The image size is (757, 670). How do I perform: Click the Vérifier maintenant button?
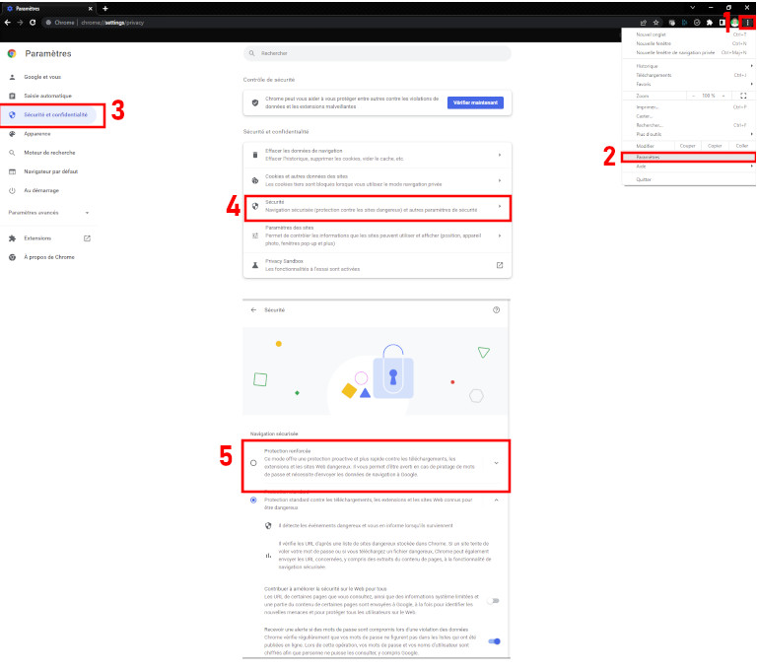click(475, 102)
